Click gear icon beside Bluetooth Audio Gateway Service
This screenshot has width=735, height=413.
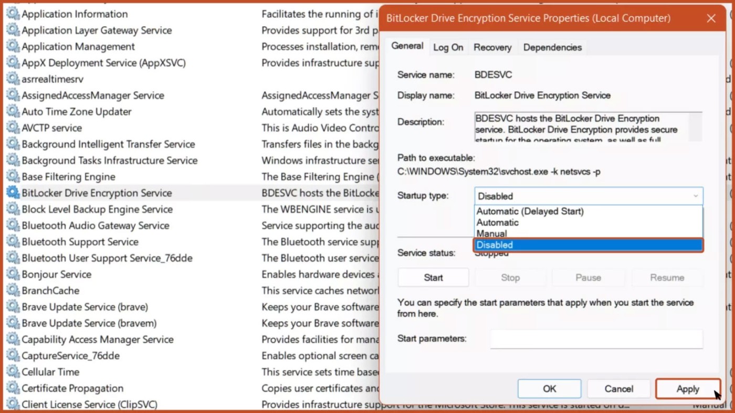pyautogui.click(x=13, y=225)
